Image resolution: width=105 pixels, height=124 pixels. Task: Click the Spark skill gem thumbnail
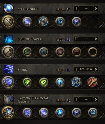9,69
